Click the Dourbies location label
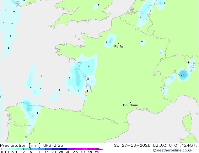This screenshot has height=153, width=199. point(130,105)
